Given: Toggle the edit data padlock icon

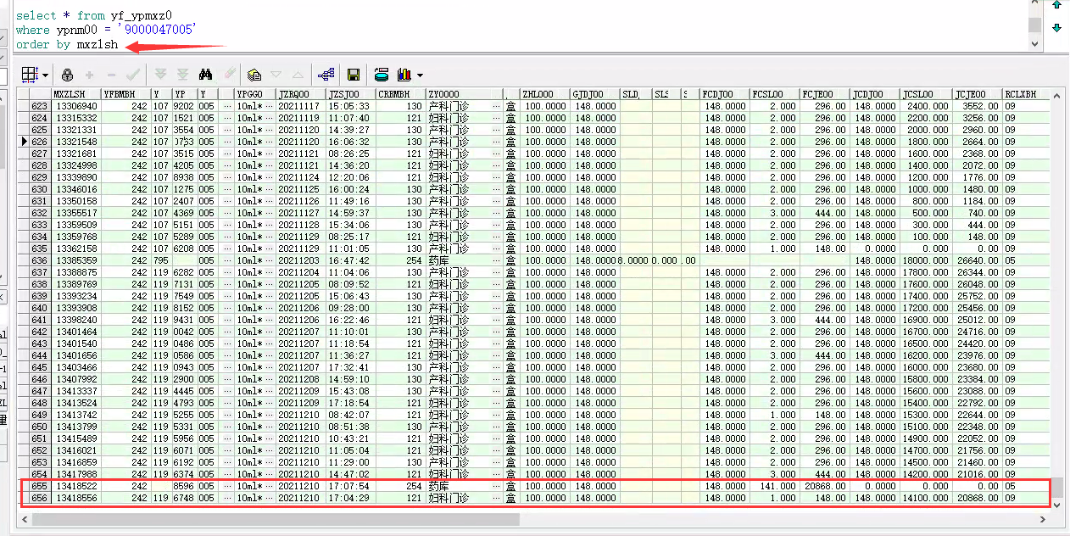Looking at the screenshot, I should [68, 75].
